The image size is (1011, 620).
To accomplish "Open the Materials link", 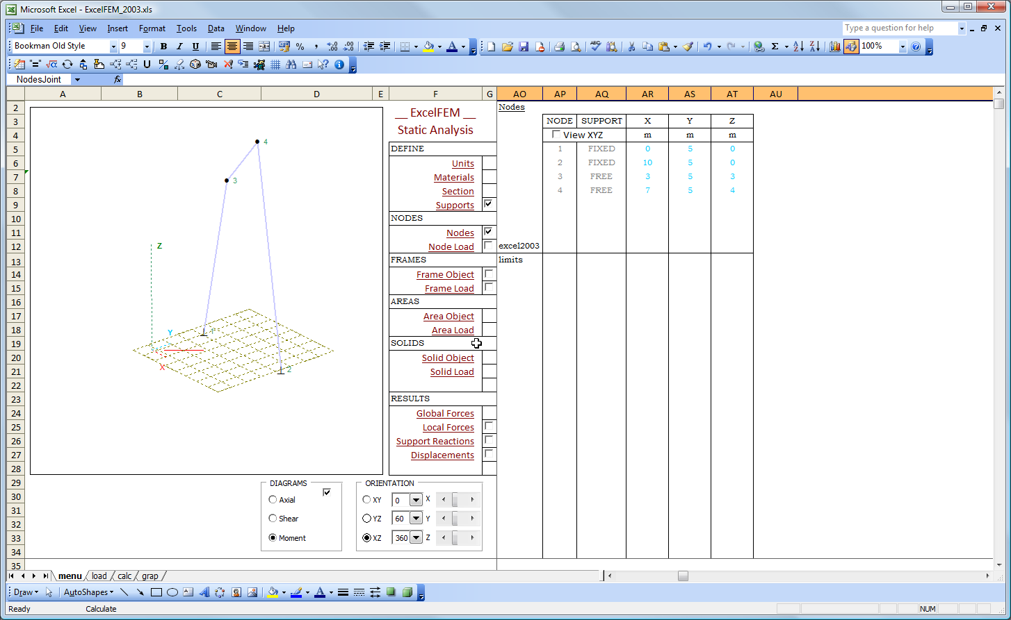I will click(x=453, y=178).
